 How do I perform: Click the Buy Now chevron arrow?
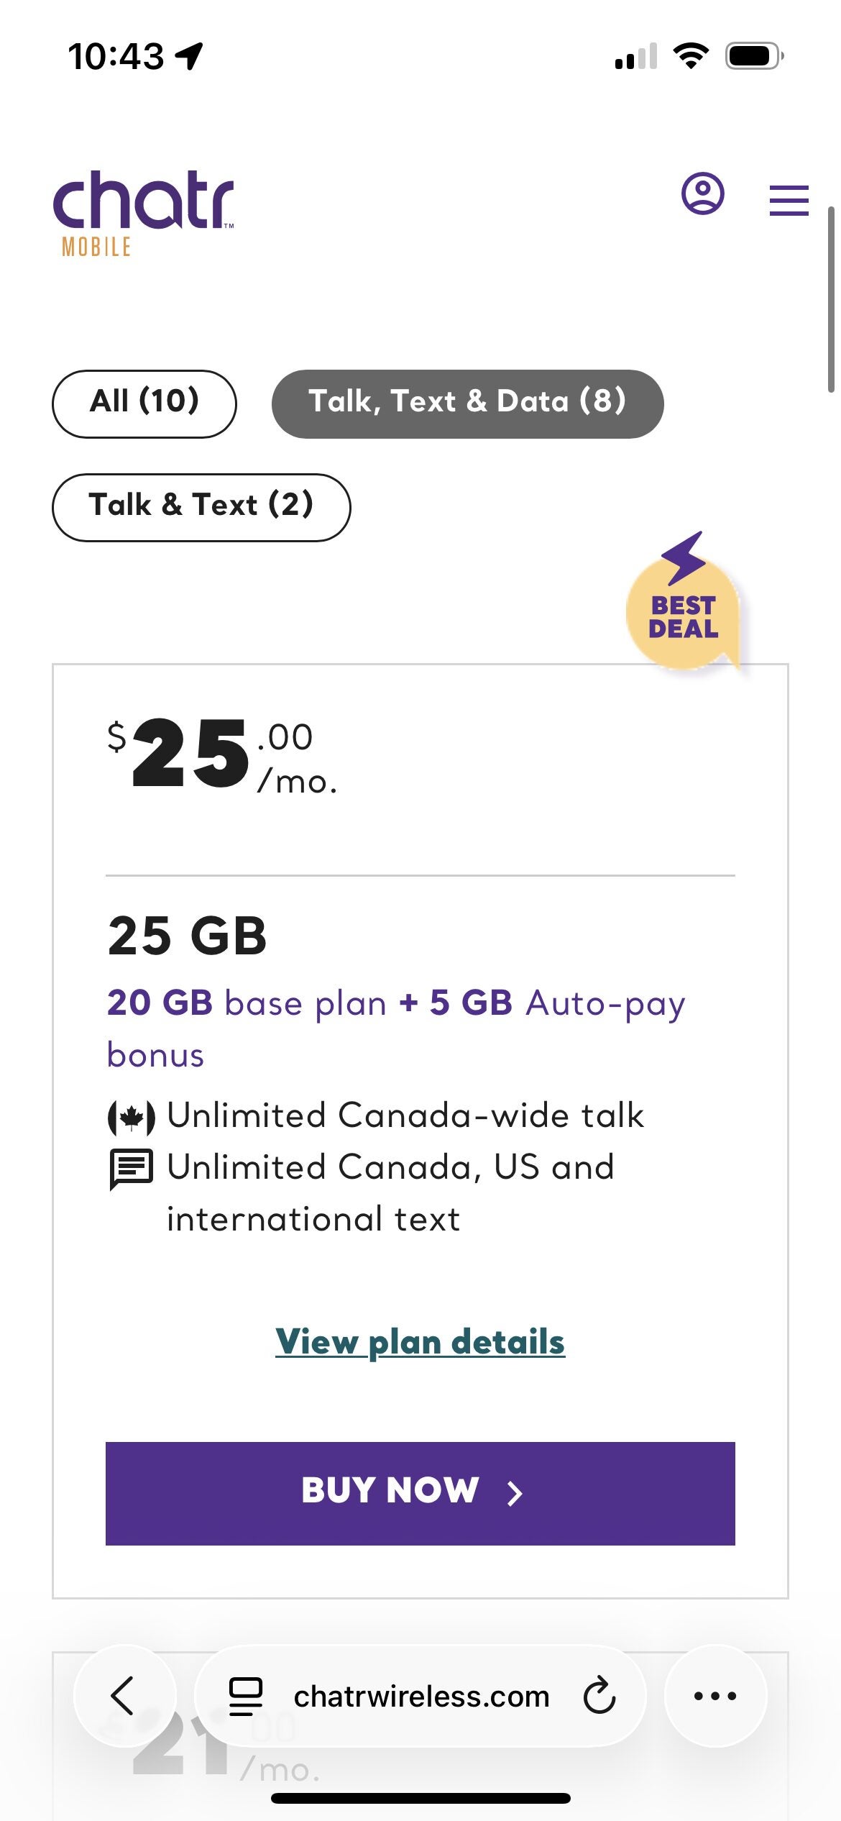point(515,1494)
